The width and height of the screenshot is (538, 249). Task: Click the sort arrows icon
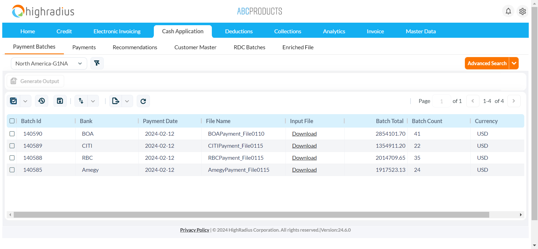tap(81, 101)
